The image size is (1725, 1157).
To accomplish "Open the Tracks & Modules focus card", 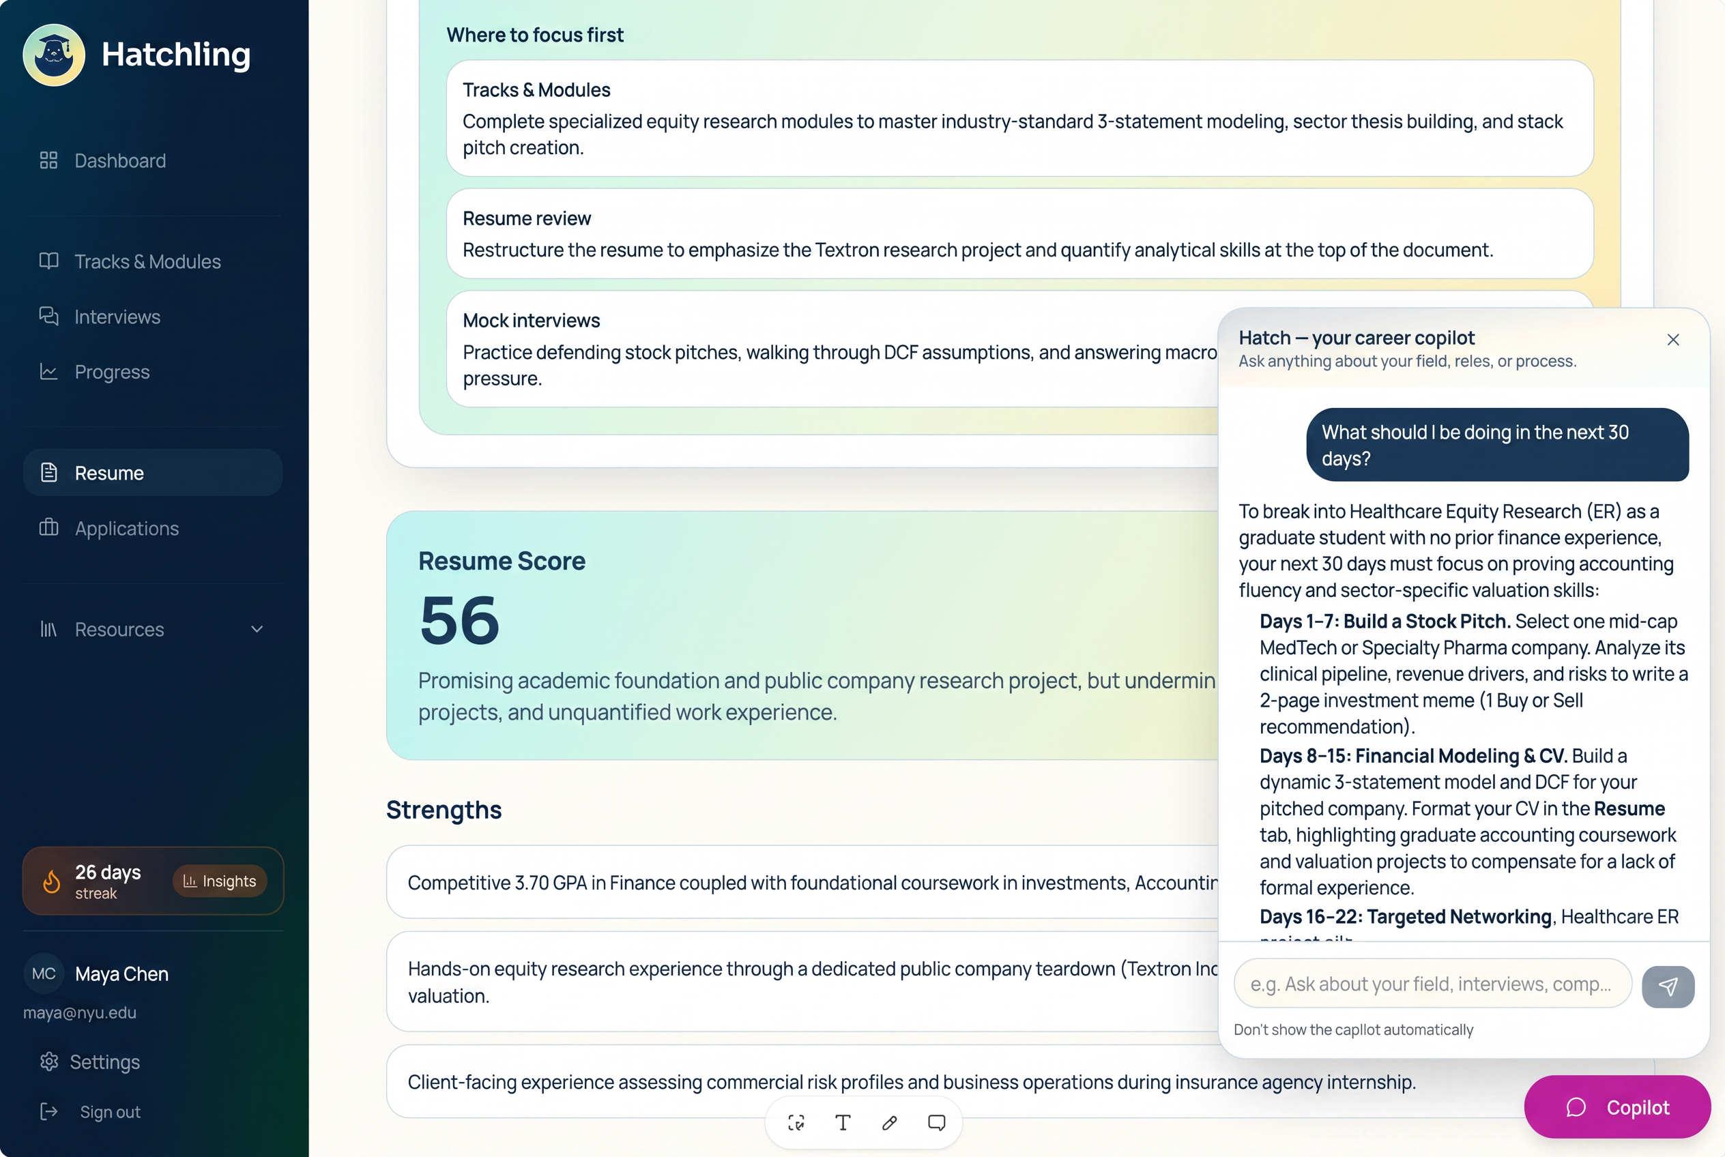I will click(x=1019, y=118).
